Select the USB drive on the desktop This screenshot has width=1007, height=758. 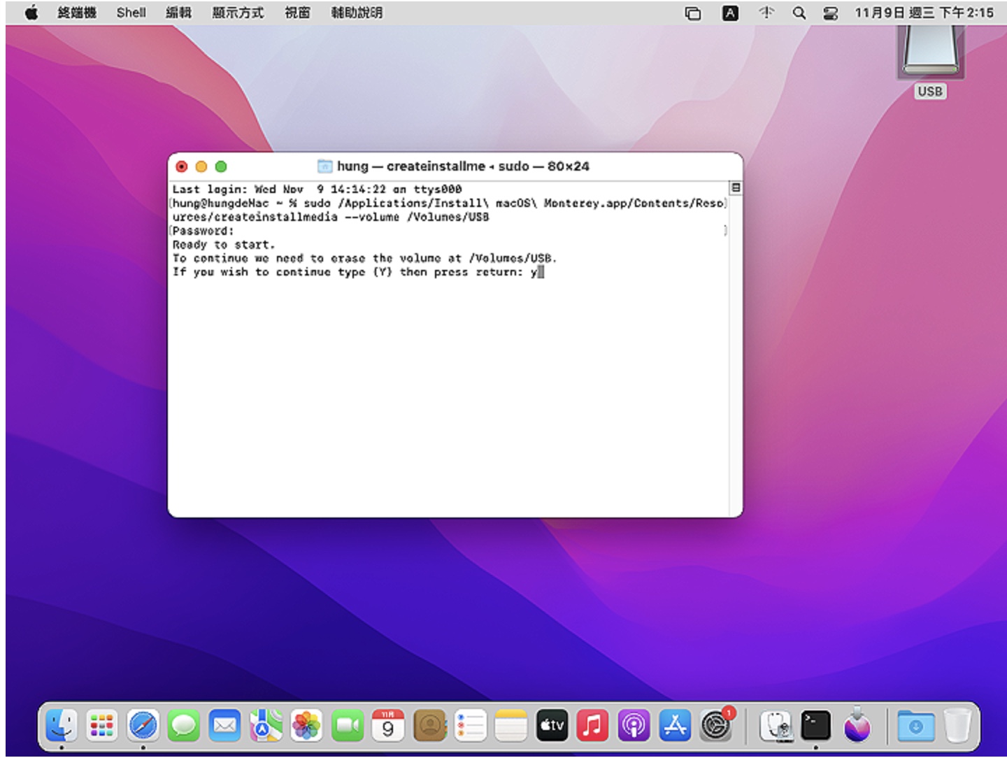coord(930,62)
